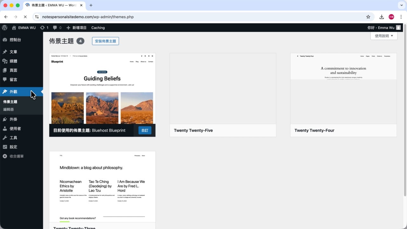Open the comments bubble icon in admin bar
Image resolution: width=407 pixels, height=229 pixels.
[x=55, y=28]
